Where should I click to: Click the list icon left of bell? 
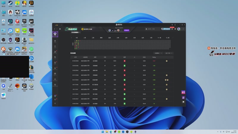point(172,29)
